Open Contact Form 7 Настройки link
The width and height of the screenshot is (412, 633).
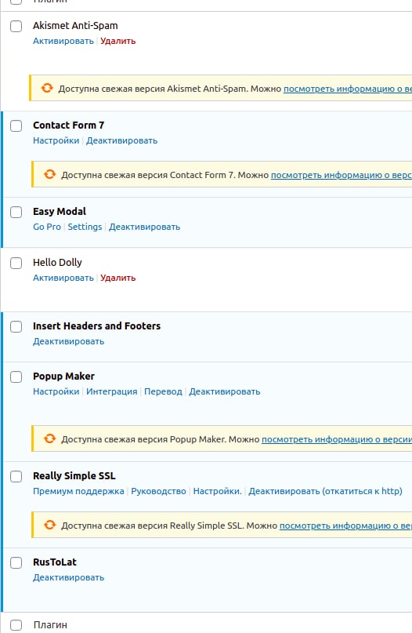(x=56, y=140)
